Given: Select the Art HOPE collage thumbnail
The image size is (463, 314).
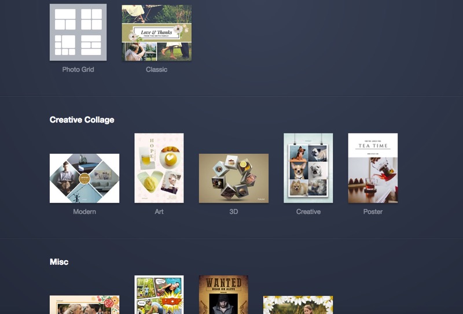Looking at the screenshot, I should (159, 168).
